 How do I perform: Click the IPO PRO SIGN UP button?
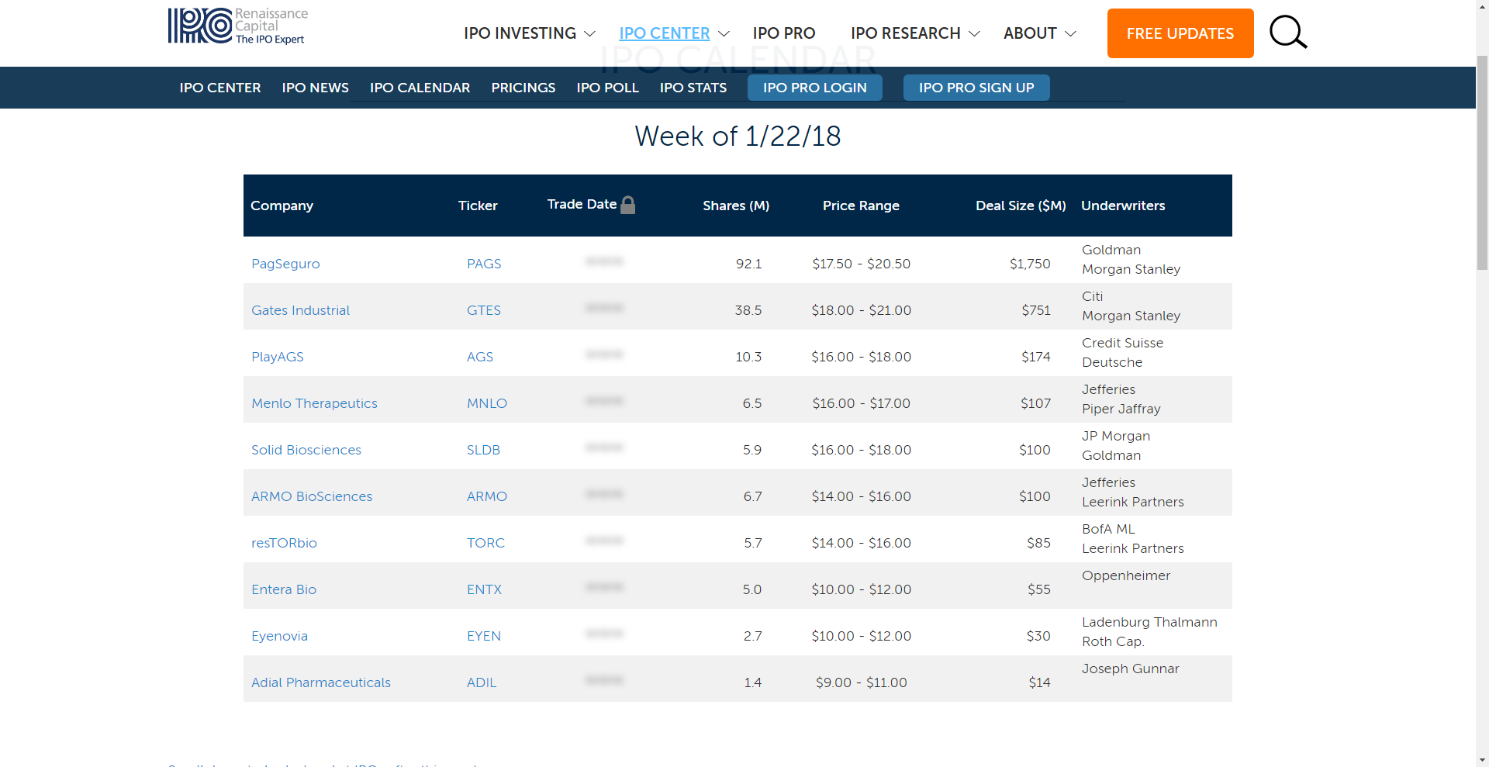[x=976, y=88]
